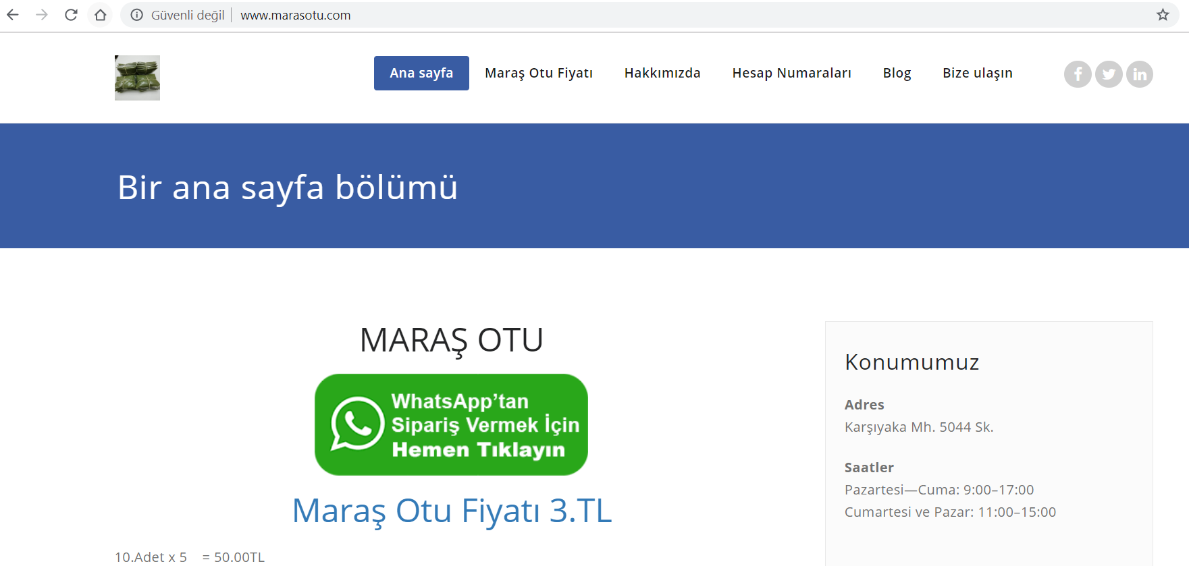Screen dimensions: 1189x566
Task: Open Bize ulaşın contact page
Action: click(x=977, y=73)
